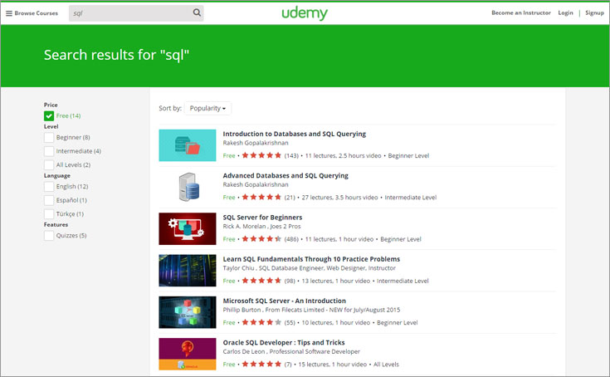Check the Türkçe language filter

tap(49, 214)
